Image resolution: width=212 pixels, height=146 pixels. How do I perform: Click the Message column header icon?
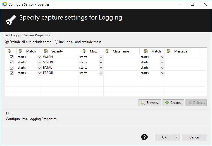click(x=169, y=51)
